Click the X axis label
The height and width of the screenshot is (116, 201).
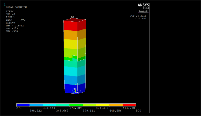pyautogui.click(x=80, y=91)
